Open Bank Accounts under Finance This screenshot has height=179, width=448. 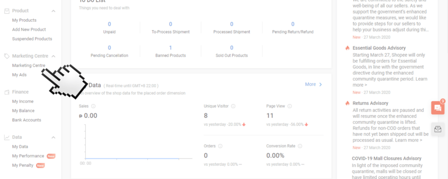tap(27, 120)
